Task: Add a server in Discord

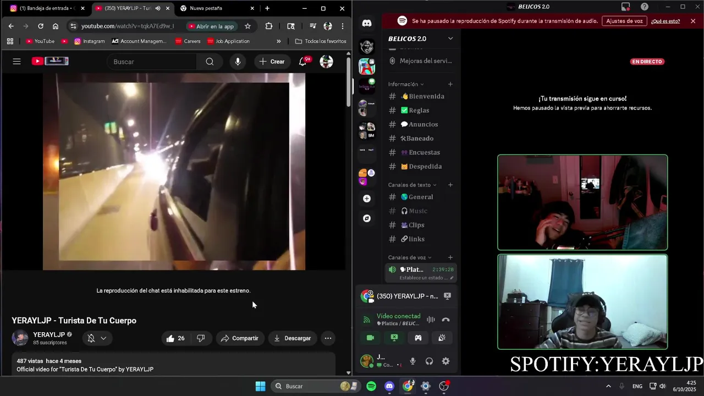Action: [367, 199]
